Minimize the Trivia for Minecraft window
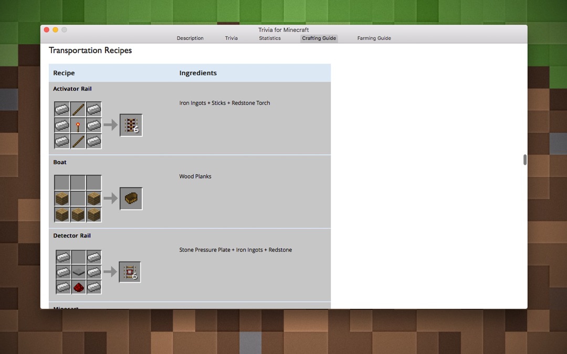 click(55, 29)
